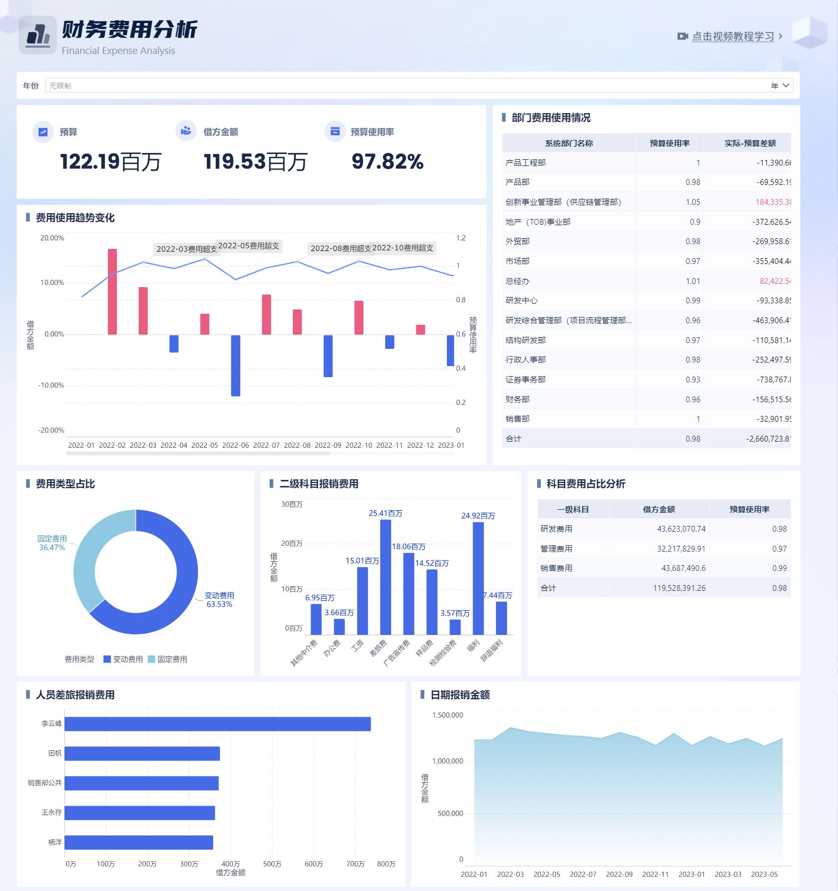Open the year filter dropdown chevron
838x891 pixels.
click(785, 85)
